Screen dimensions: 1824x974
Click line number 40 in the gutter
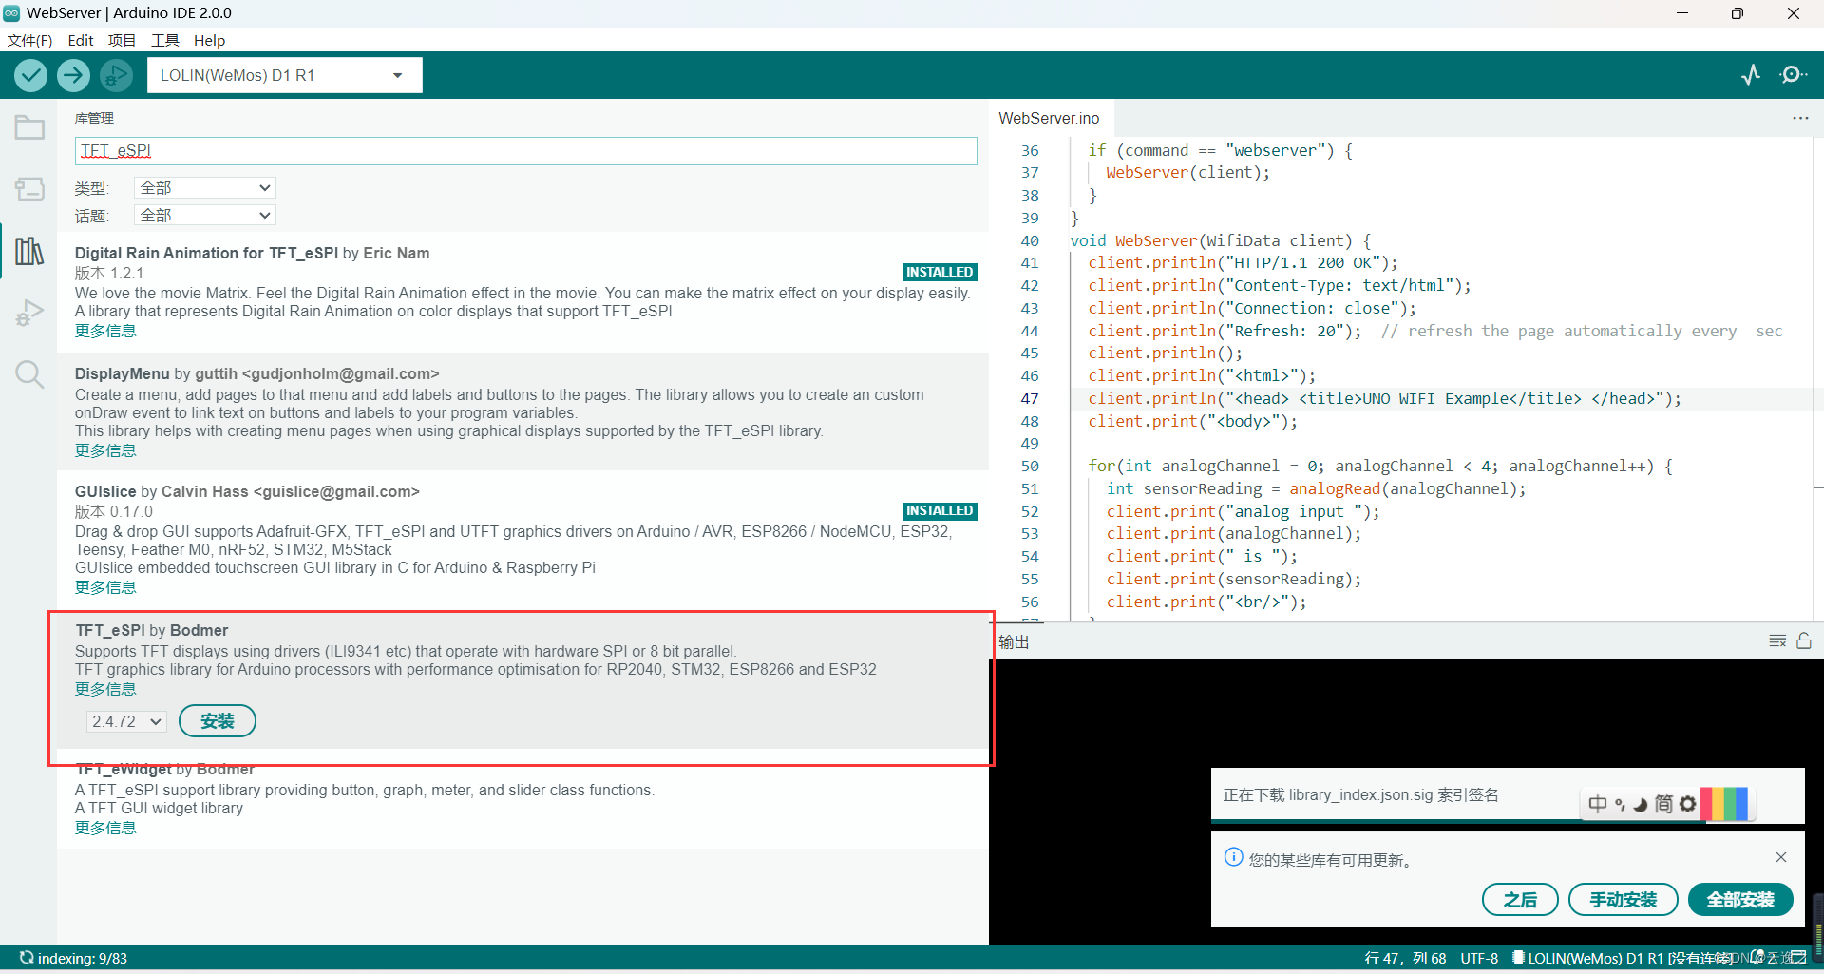click(x=1030, y=240)
